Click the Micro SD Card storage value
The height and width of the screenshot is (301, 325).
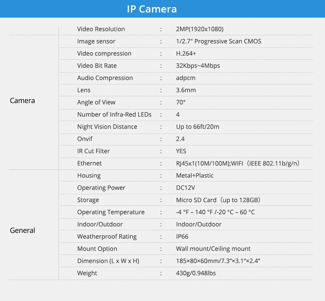pos(218,200)
